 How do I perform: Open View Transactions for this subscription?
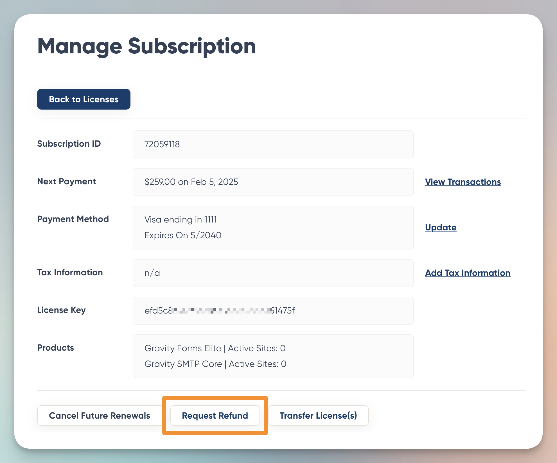point(463,182)
